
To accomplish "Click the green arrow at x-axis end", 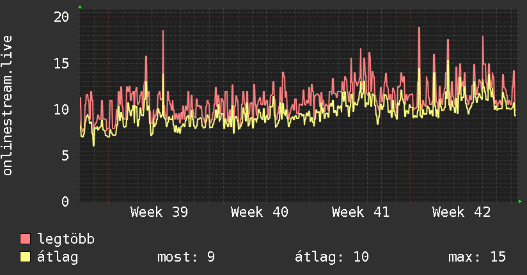I will click(x=520, y=201).
